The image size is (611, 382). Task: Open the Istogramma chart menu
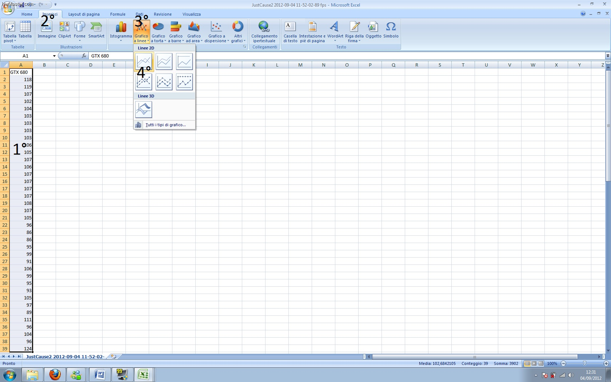(x=121, y=32)
